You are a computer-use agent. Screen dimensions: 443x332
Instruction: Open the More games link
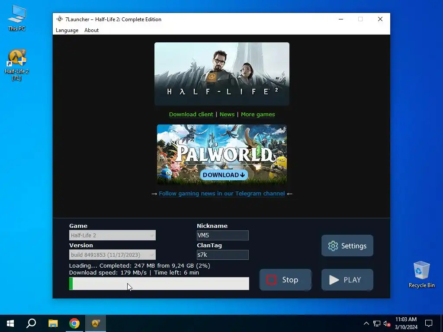point(258,114)
